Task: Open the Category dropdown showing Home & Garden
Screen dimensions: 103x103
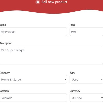Action: tap(33, 79)
